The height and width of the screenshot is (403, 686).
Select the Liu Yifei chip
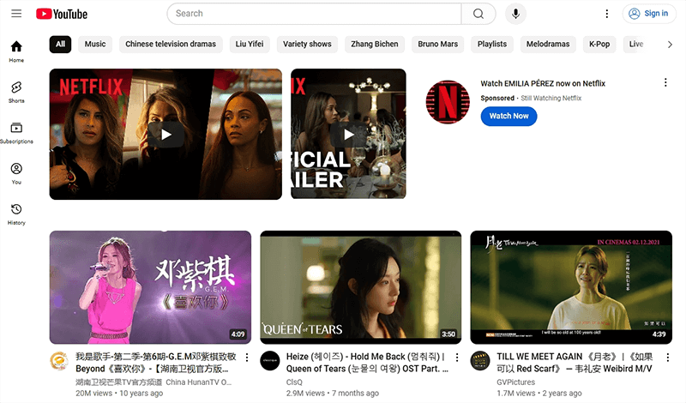250,45
